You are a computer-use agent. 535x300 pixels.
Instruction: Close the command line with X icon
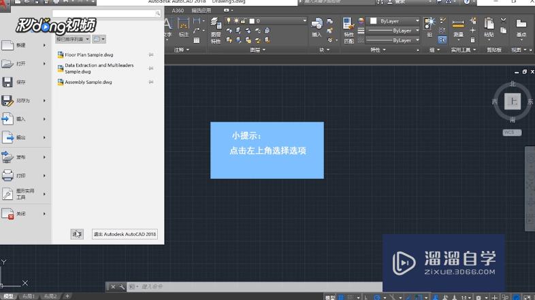point(113,286)
